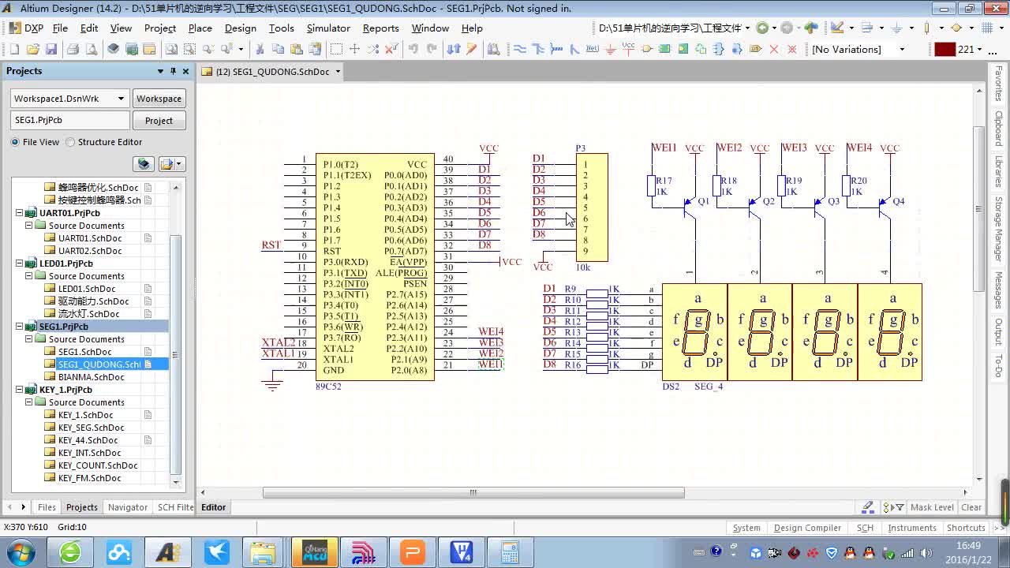Open the calculator app in taskbar
The image size is (1010, 568).
coord(509,552)
